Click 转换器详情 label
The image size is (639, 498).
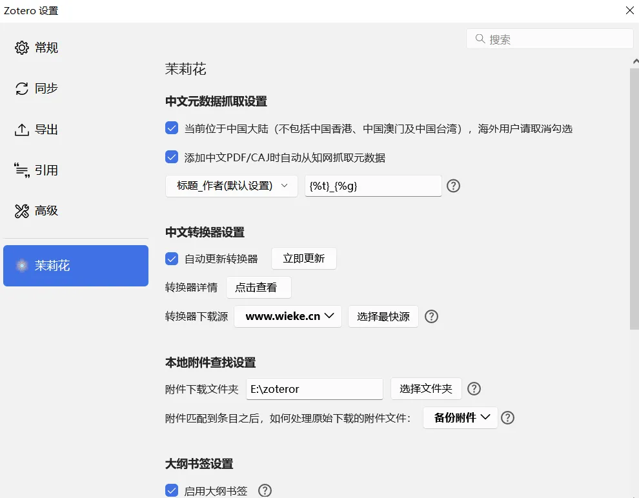click(x=191, y=288)
